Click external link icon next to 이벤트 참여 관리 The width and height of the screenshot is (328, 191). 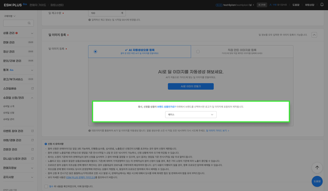click(32, 131)
